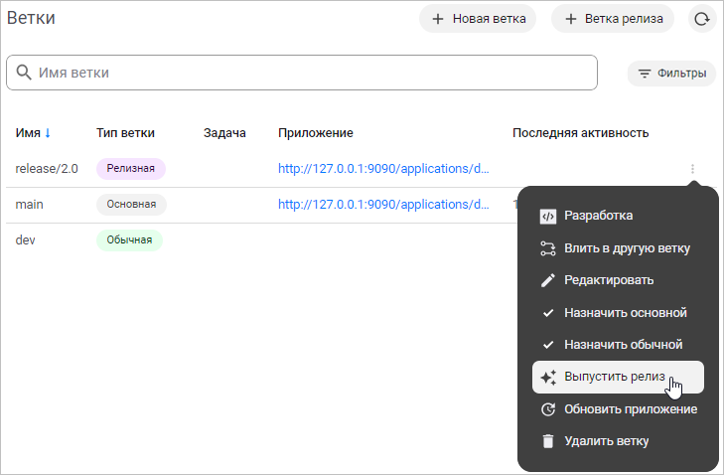The height and width of the screenshot is (475, 724).
Task: Click the magnifier icon in the search field
Action: (24, 73)
